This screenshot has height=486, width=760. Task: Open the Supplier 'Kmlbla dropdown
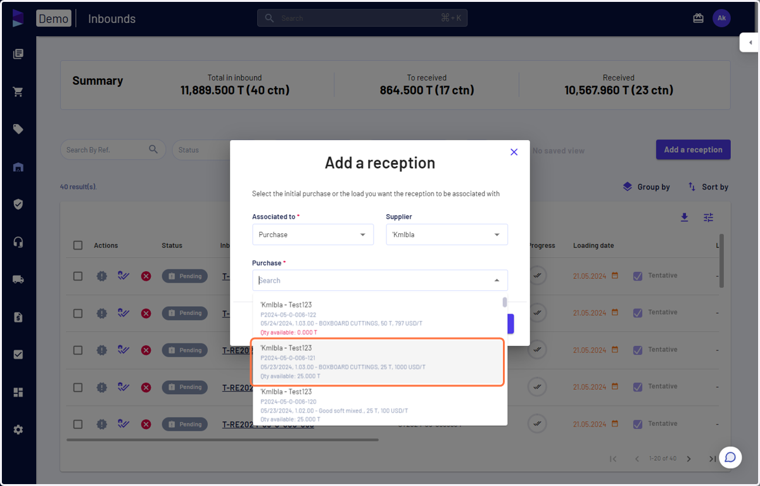point(446,234)
